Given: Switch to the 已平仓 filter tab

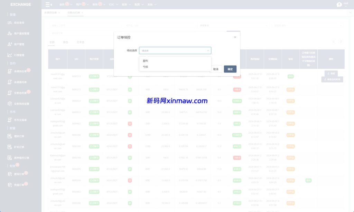Looking at the screenshot, I should (x=80, y=42).
